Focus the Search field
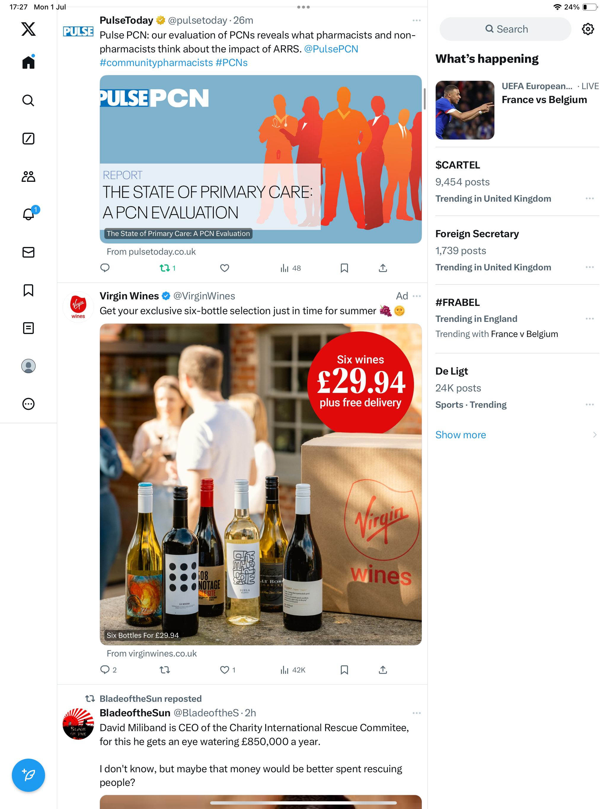The image size is (607, 809). [x=505, y=29]
